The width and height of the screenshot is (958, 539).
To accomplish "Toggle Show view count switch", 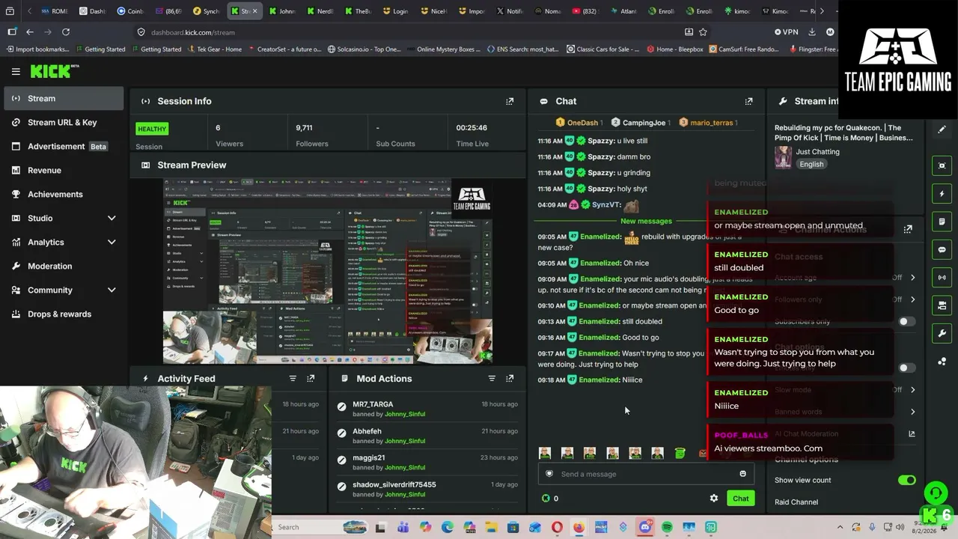I will pyautogui.click(x=906, y=480).
